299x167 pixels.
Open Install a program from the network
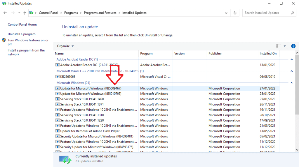(26, 52)
